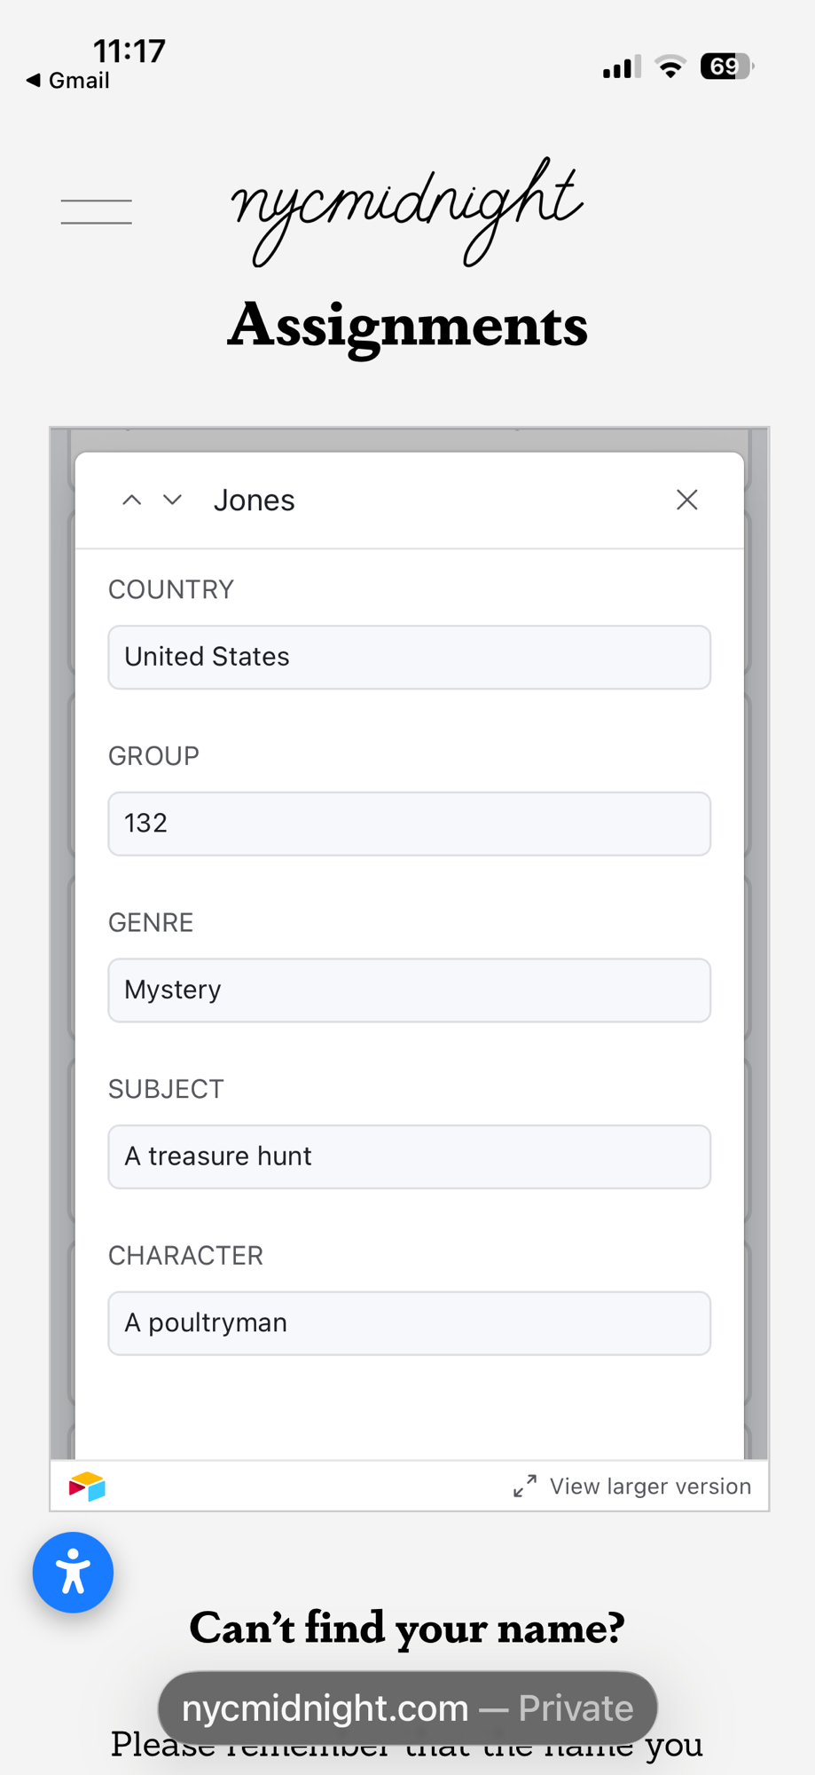Tap the nycmidnight.com address bar pill

(x=407, y=1708)
